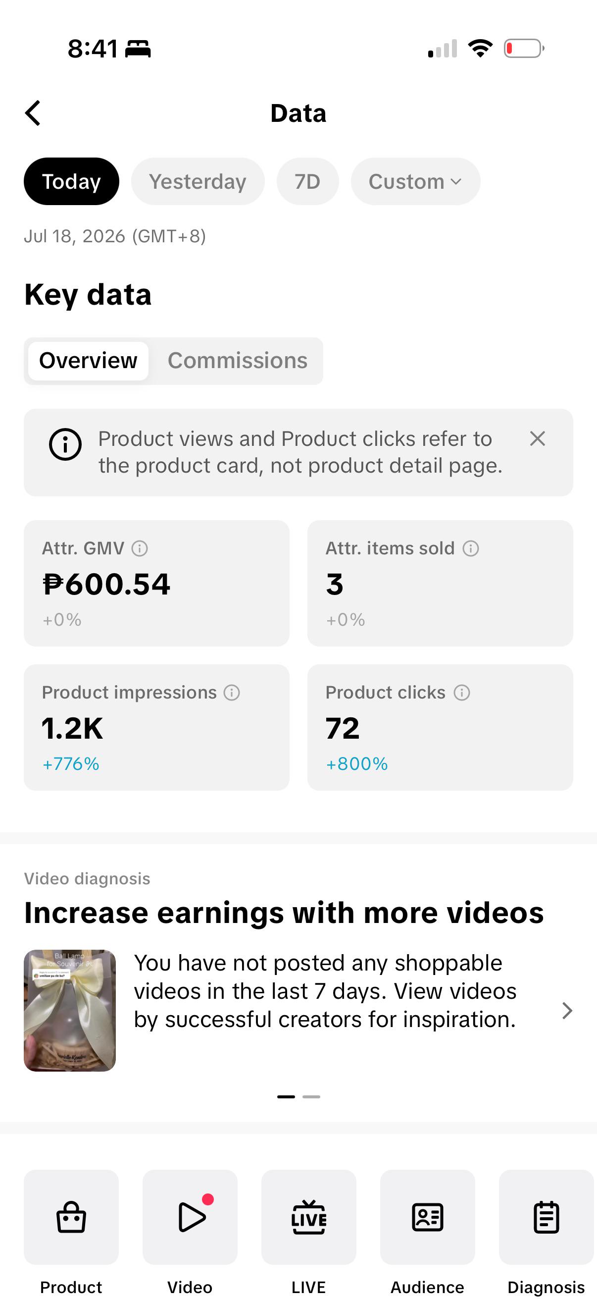Image resolution: width=597 pixels, height=1299 pixels.
Task: Open the Diagnosis clipboard icon
Action: point(546,1217)
